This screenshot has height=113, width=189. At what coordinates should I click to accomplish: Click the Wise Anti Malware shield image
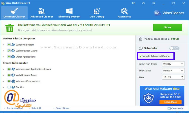pyautogui.click(x=149, y=98)
